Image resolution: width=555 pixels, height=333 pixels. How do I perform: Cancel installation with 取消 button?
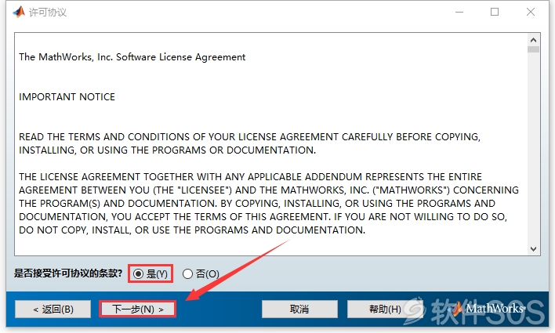pos(299,309)
